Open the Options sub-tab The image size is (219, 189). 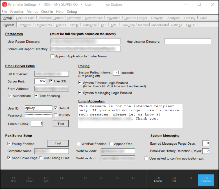pos(176,25)
